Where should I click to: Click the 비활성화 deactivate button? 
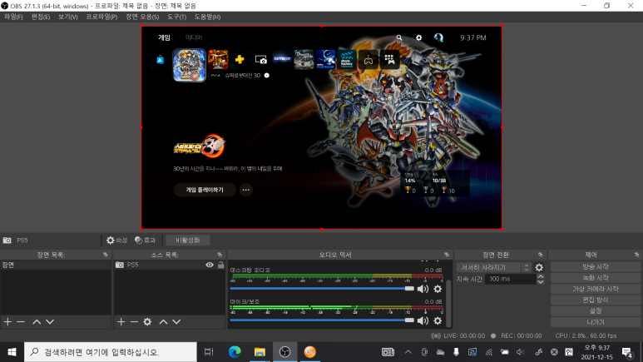pos(187,241)
